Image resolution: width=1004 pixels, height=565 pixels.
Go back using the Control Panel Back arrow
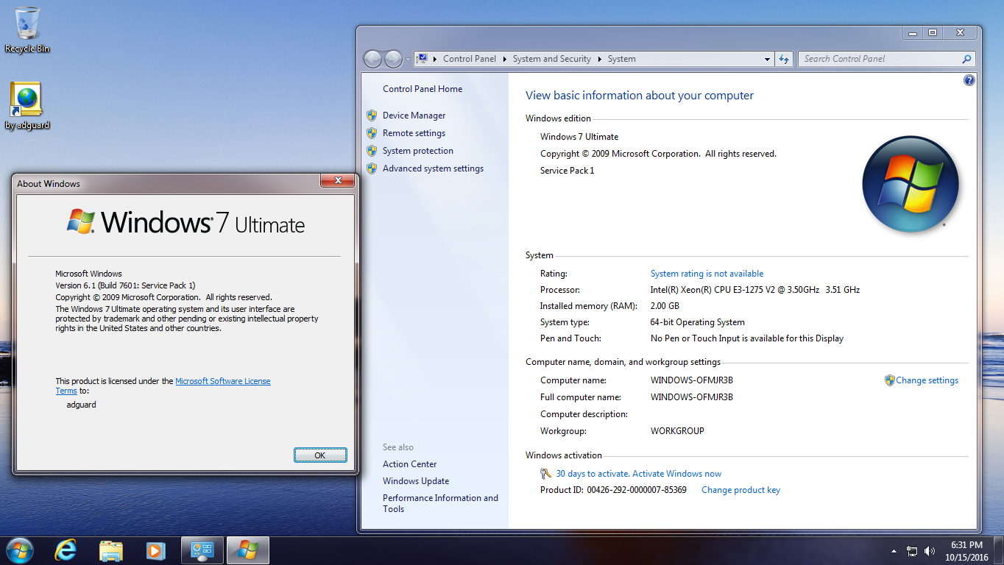(372, 59)
